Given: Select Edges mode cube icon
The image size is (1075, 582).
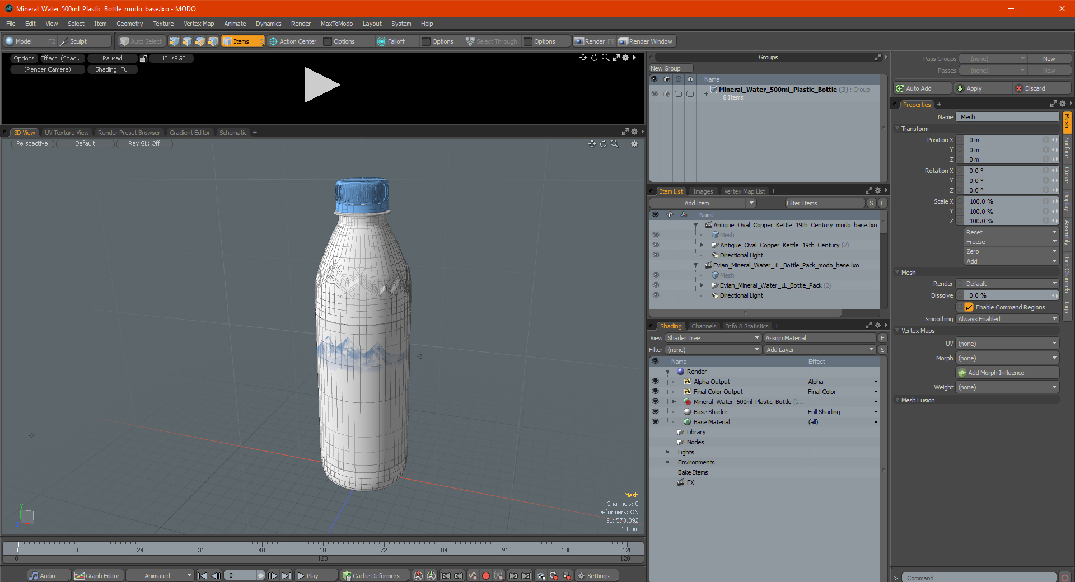Looking at the screenshot, I should click(x=187, y=41).
